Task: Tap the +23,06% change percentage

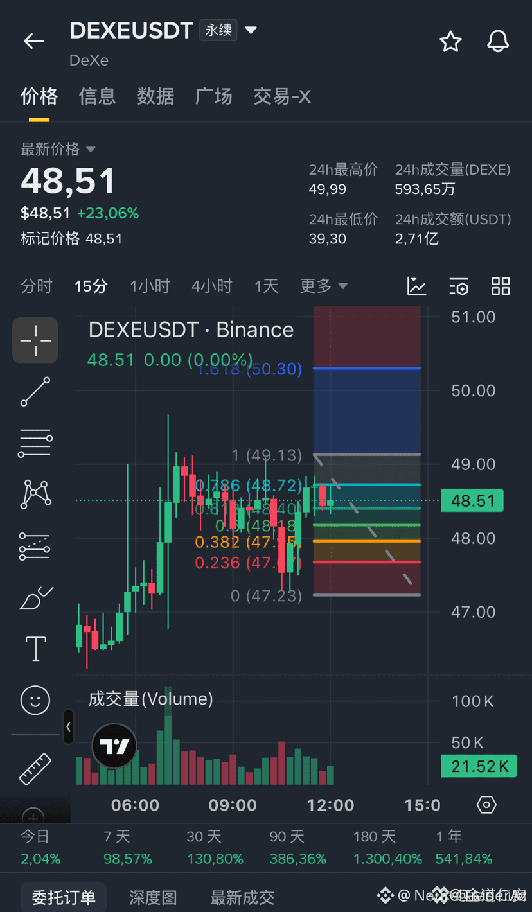Action: coord(108,213)
